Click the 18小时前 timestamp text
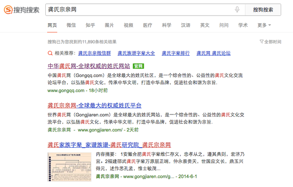This screenshot has width=293, height=187. point(98,91)
